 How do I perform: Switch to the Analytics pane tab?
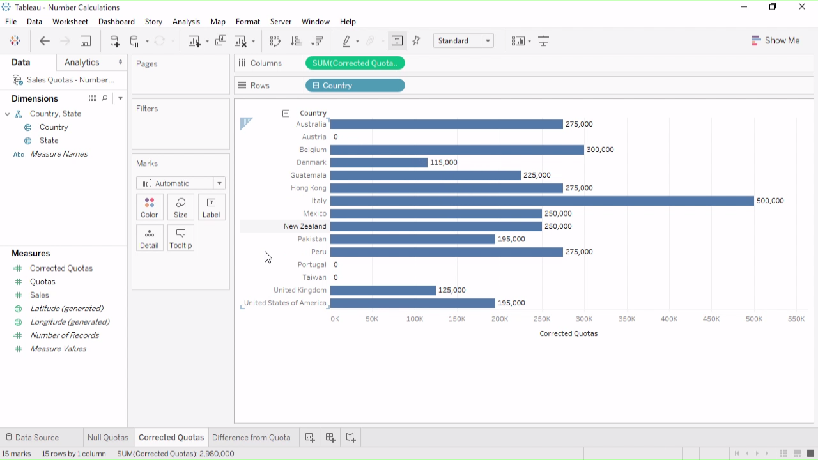tap(82, 62)
